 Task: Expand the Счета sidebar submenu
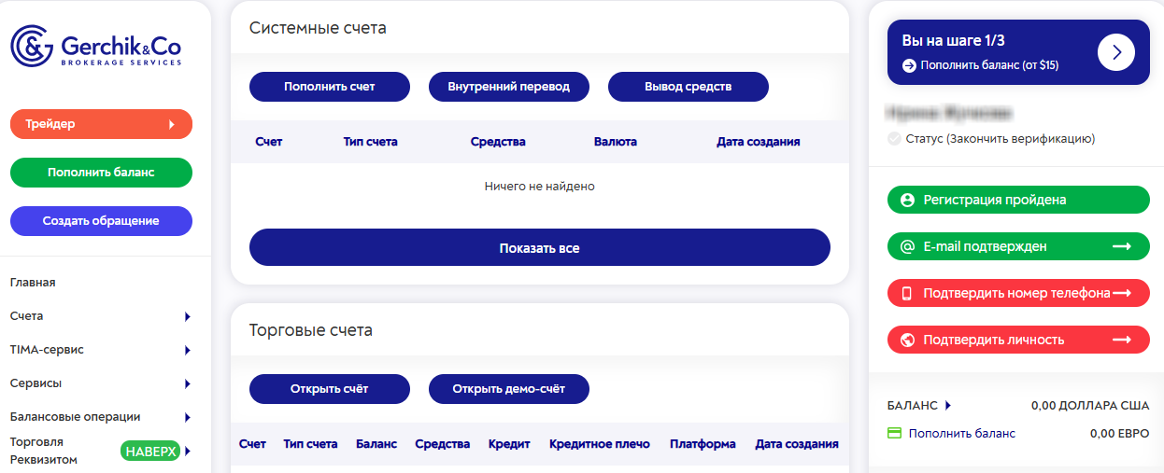pyautogui.click(x=188, y=316)
